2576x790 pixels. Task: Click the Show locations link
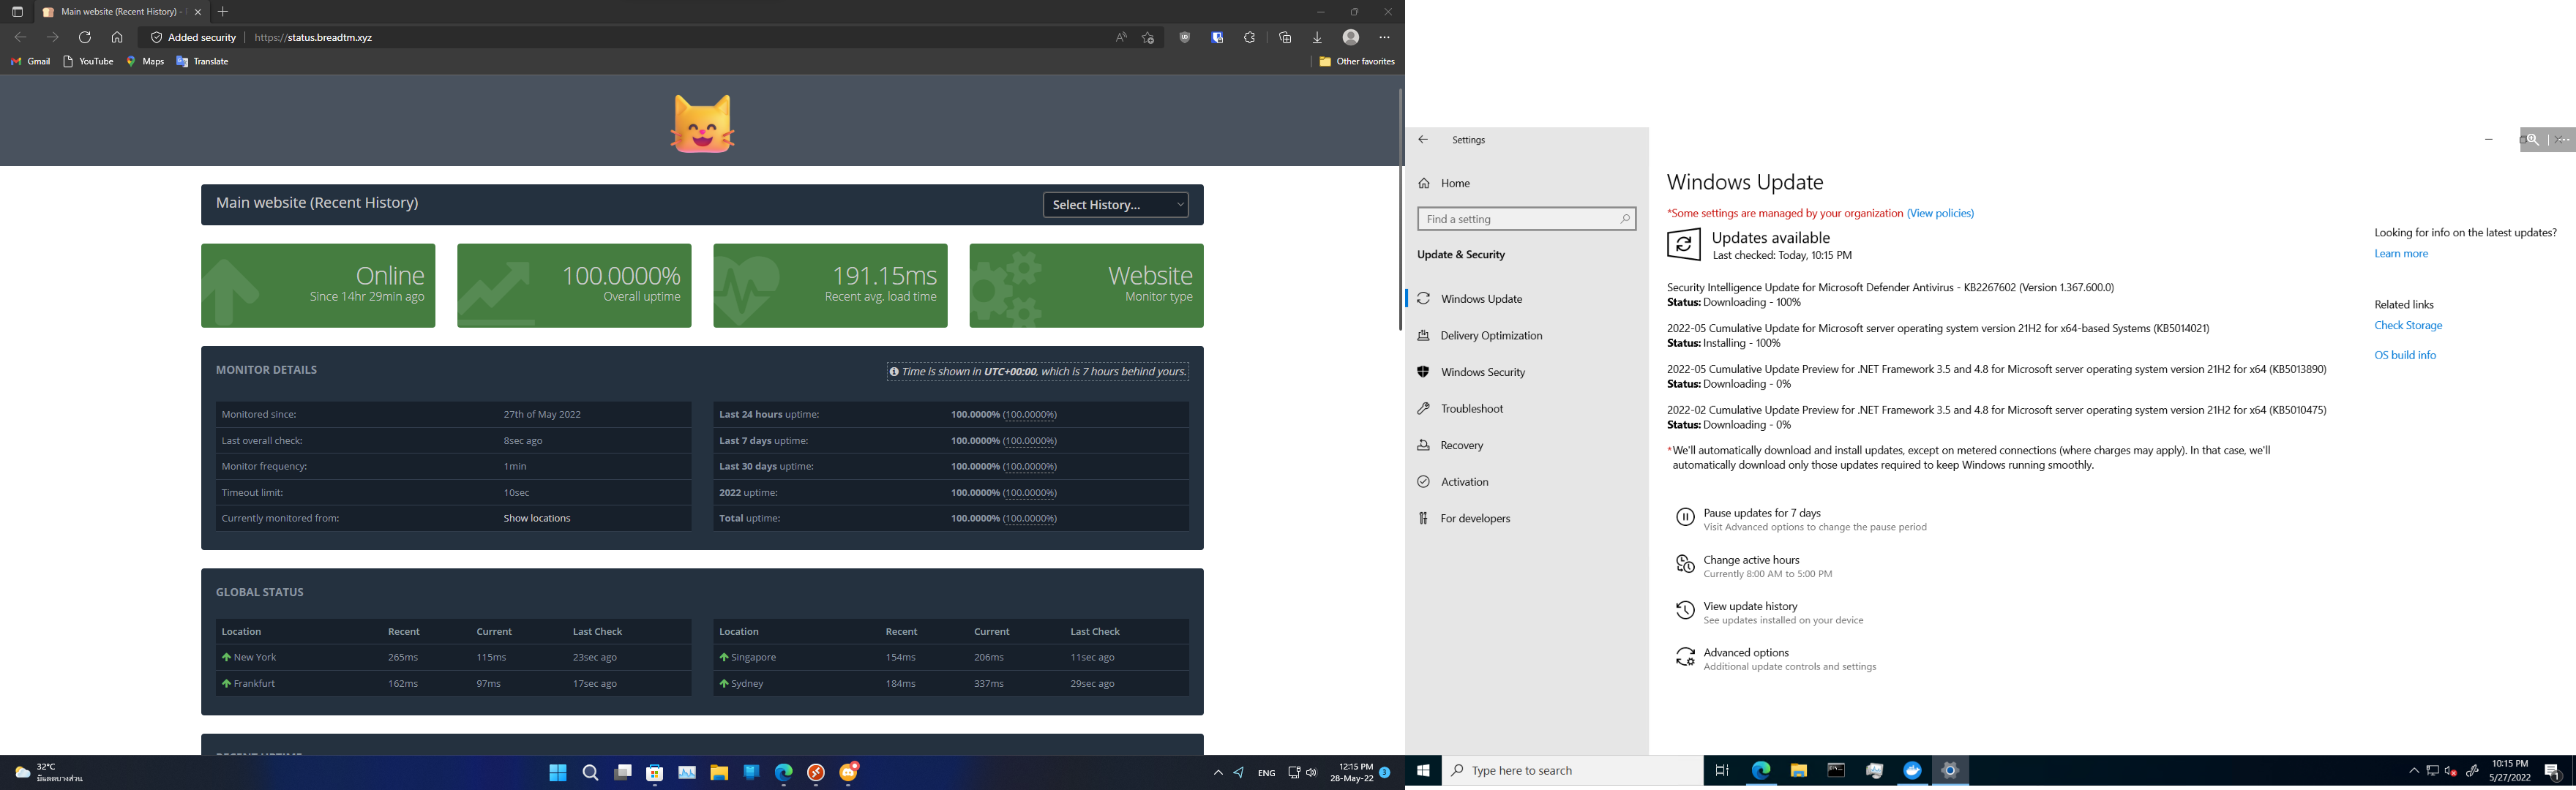click(x=536, y=518)
